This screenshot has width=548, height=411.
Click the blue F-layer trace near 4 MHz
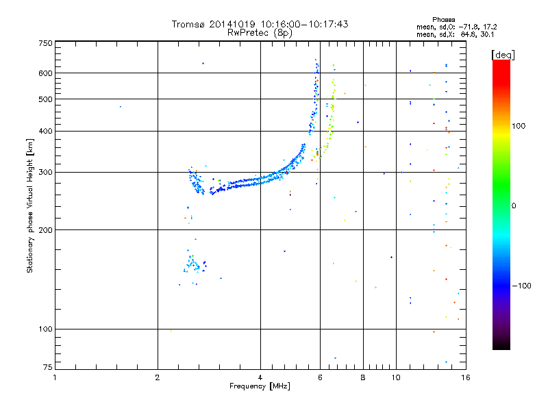point(259,180)
